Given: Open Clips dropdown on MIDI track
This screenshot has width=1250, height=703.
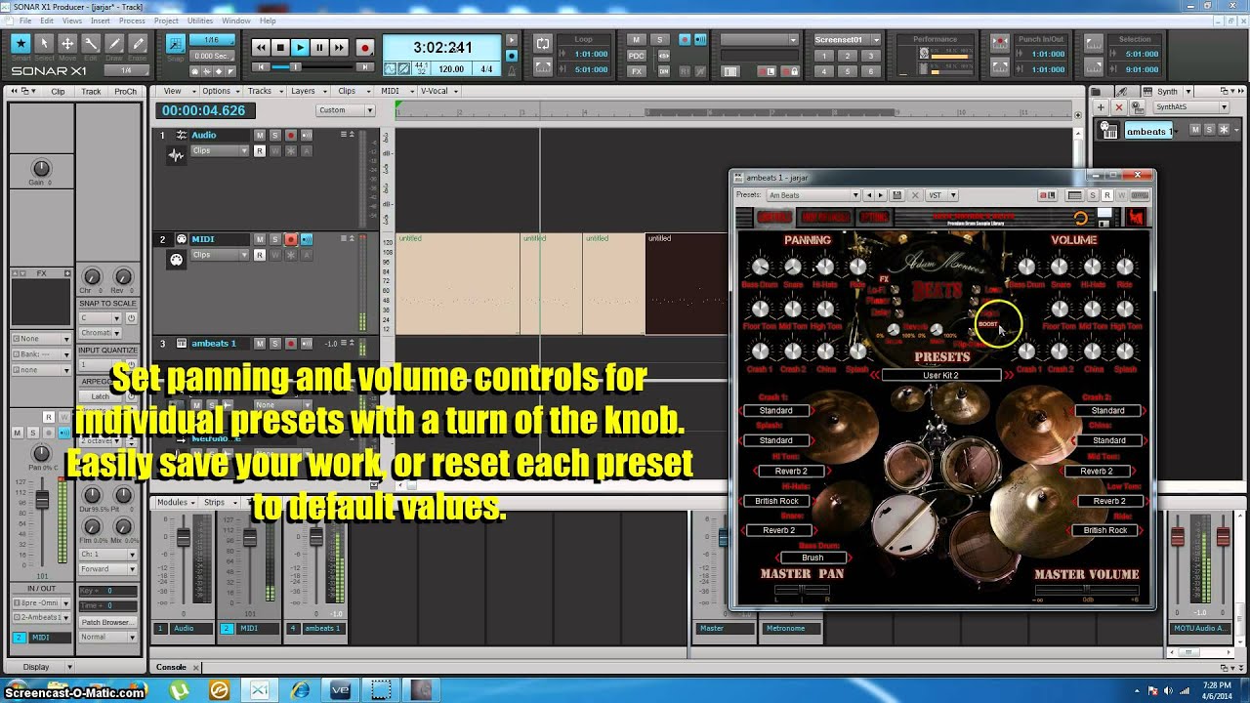Looking at the screenshot, I should (x=220, y=256).
